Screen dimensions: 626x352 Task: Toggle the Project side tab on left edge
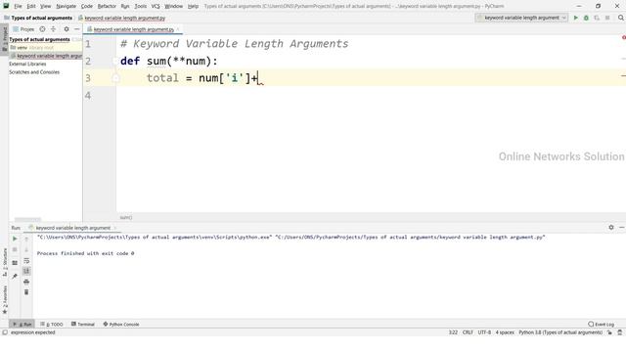[x=4, y=38]
